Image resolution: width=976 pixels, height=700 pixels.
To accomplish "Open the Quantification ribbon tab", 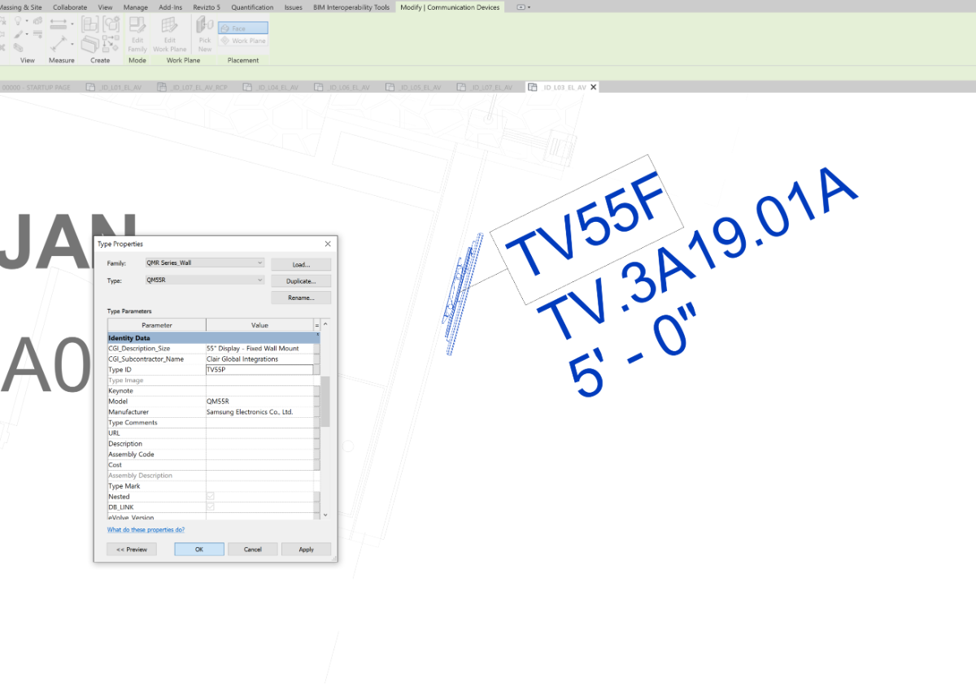I will click(x=252, y=7).
